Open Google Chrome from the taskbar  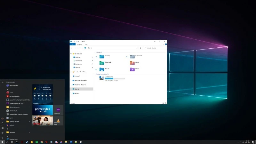pos(42,142)
